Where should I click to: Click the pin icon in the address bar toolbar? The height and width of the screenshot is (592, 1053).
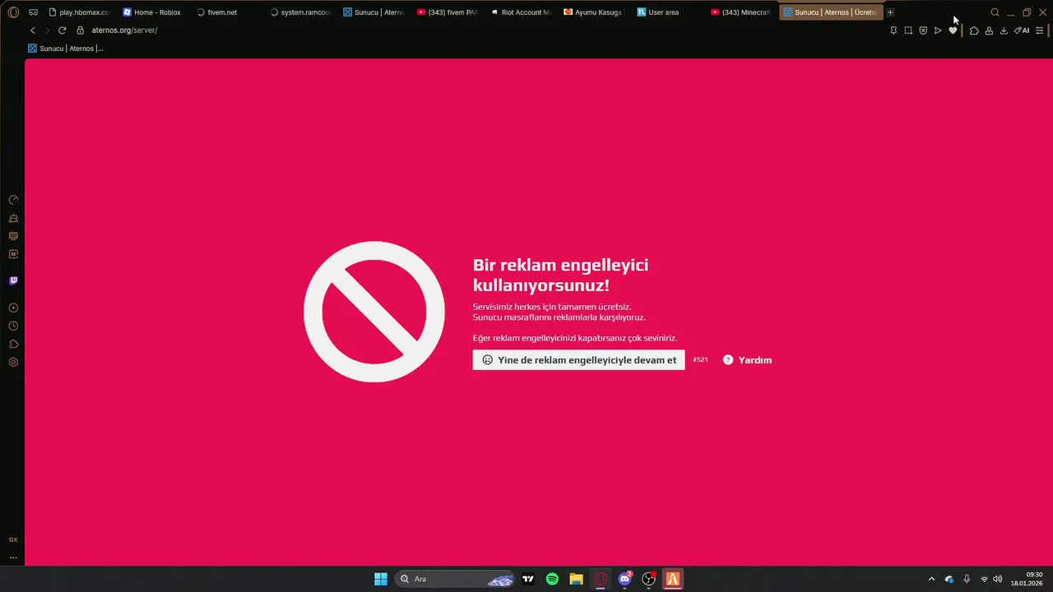point(893,30)
